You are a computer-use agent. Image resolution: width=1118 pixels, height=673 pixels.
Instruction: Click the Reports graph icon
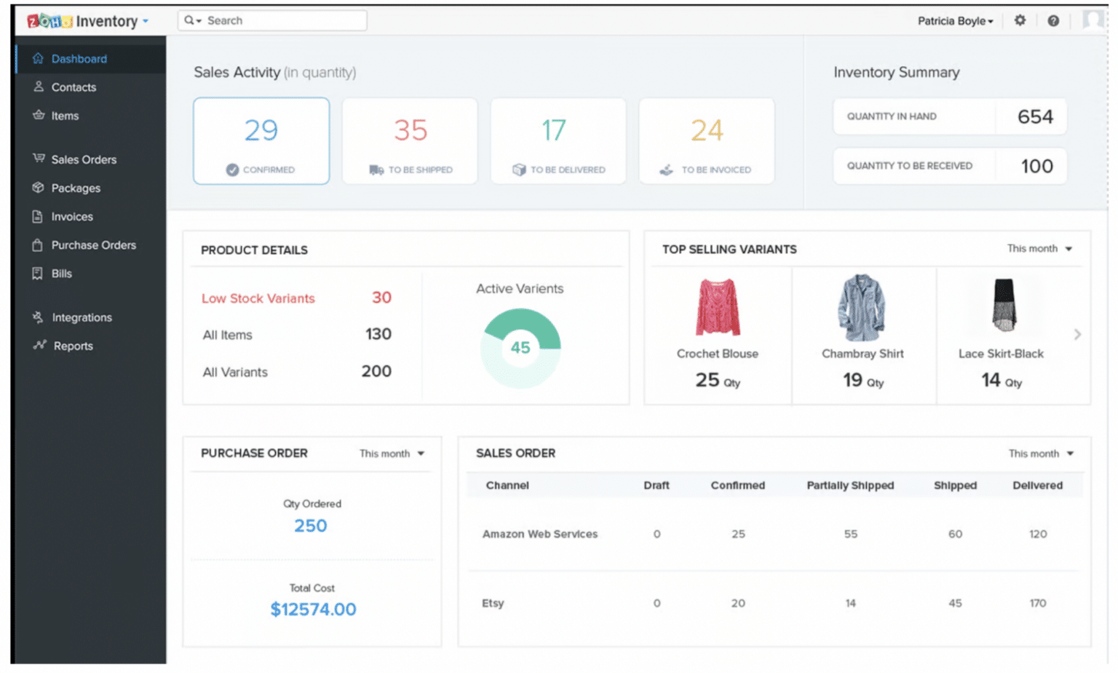point(38,346)
